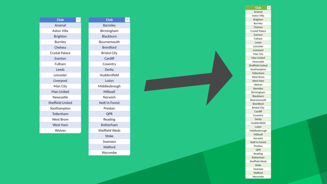Viewport: 327px width, 184px height.
Task: Click QPR in the blue table
Action: 109,114
